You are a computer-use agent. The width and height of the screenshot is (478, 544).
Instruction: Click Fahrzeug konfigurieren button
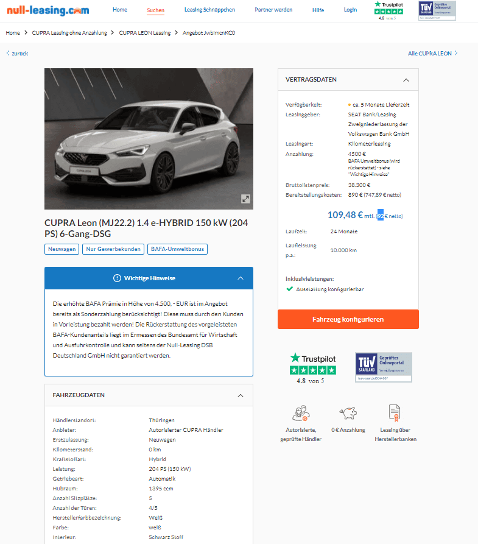pyautogui.click(x=348, y=319)
